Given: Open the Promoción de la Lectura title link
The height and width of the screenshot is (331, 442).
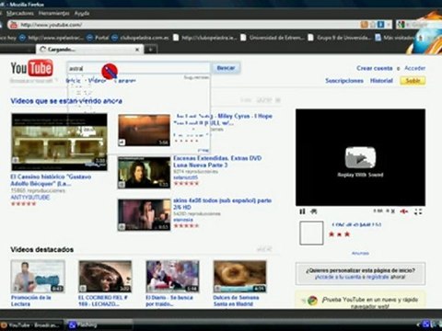Looking at the screenshot, I should (x=31, y=301).
